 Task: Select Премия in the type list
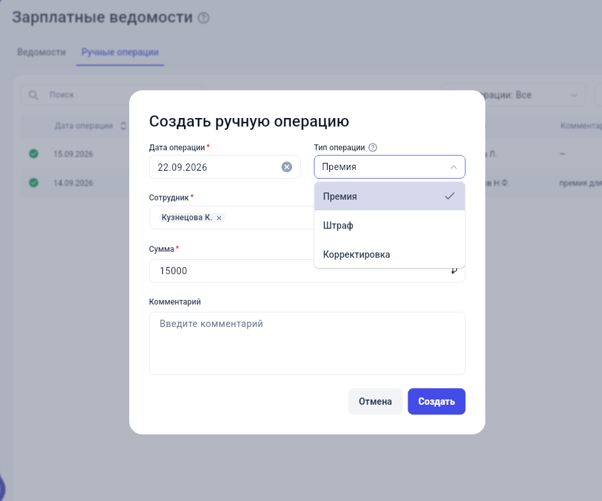coord(389,196)
